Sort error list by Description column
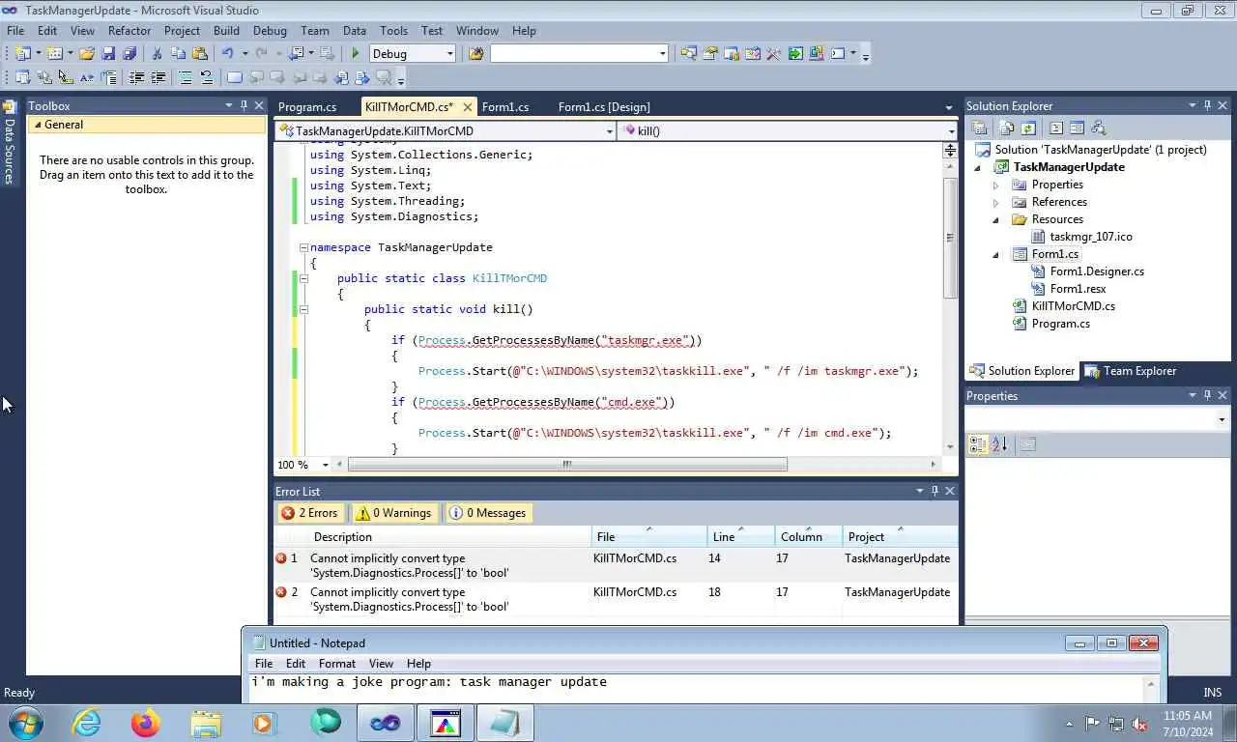The image size is (1237, 742). [x=450, y=537]
